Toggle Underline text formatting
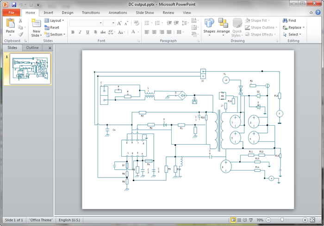This screenshot has height=226, width=324. [87, 32]
